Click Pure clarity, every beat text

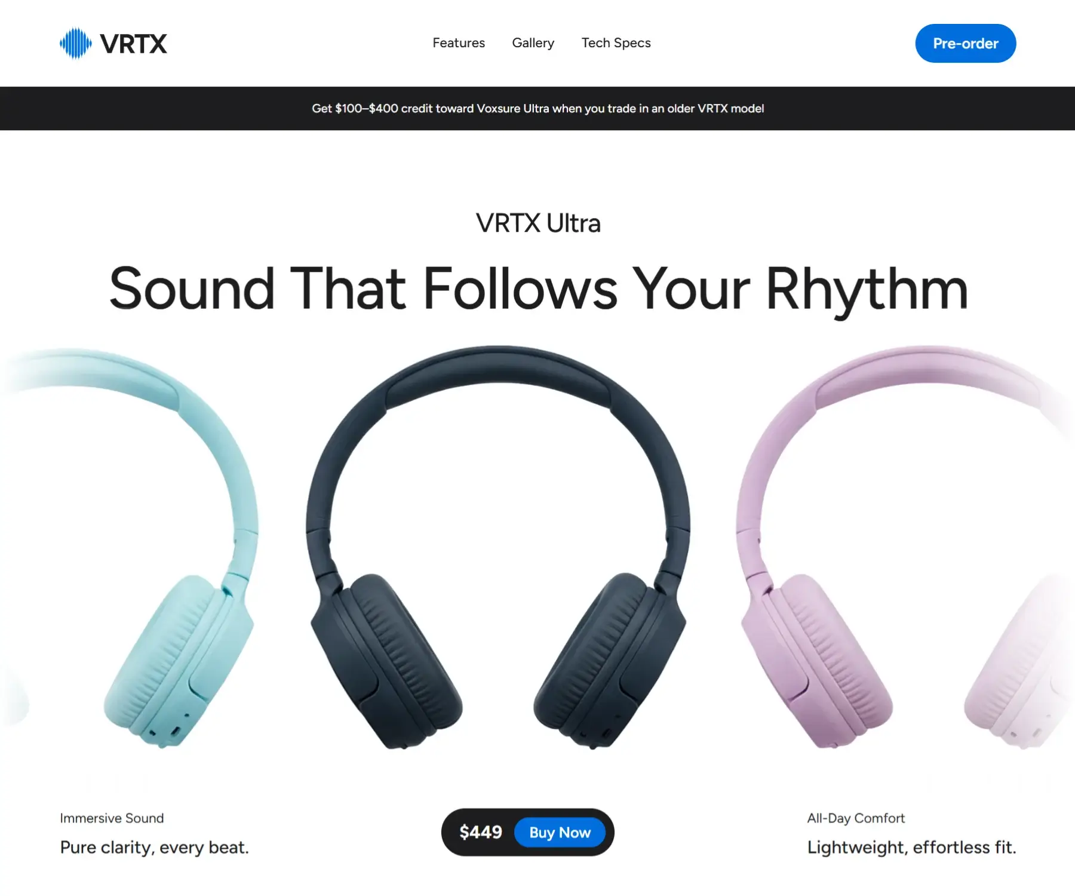tap(155, 848)
